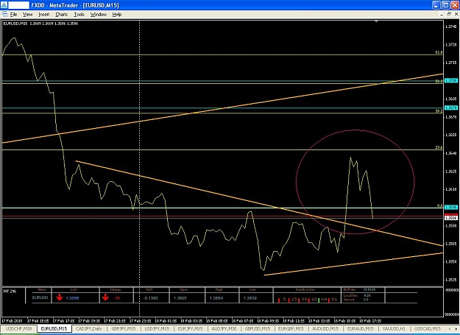This screenshot has width=460, height=335.
Task: Click the 50.0 Fibonacci level label
Action: click(439, 81)
